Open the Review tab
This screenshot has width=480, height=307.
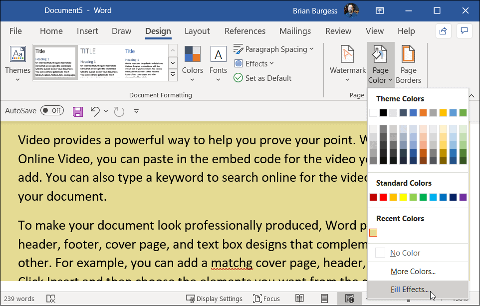(338, 31)
